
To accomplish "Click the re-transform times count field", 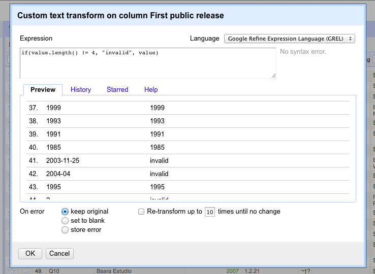I will 209,212.
